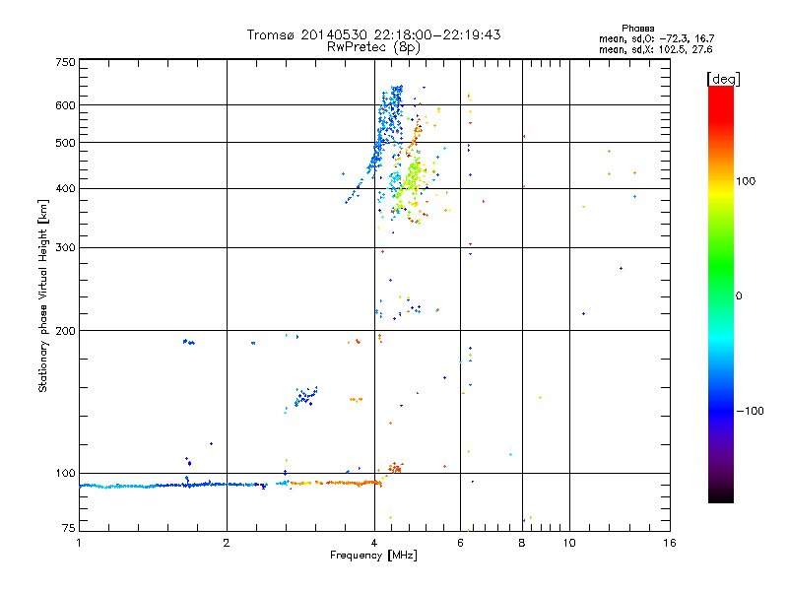Click the "750" tick label on the height axis
Screen dimensions: 788x591
click(x=65, y=62)
